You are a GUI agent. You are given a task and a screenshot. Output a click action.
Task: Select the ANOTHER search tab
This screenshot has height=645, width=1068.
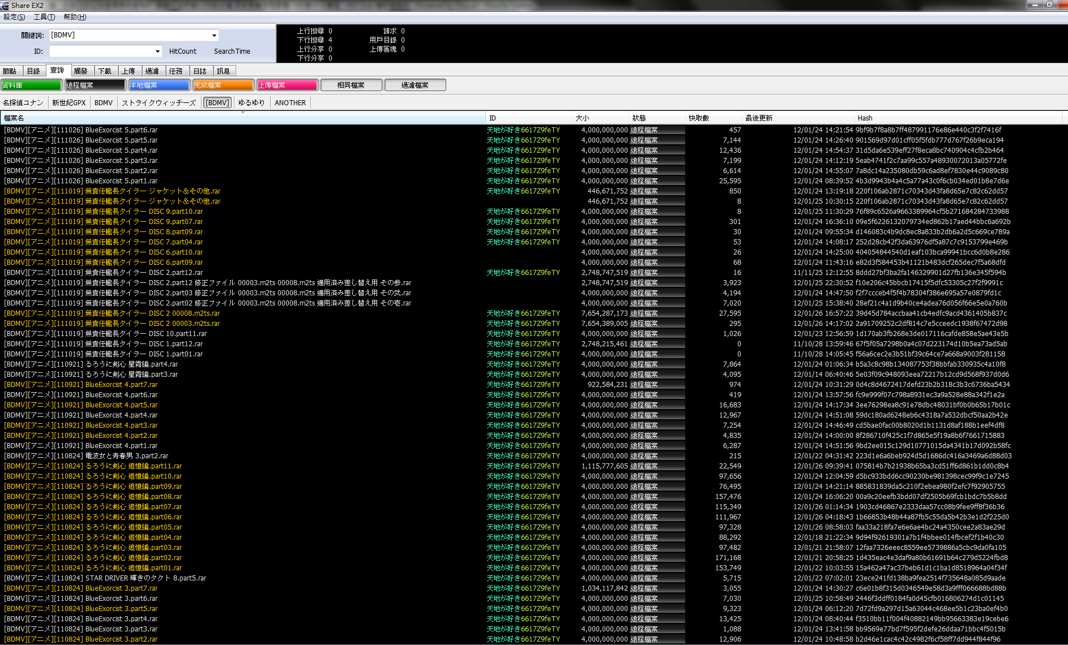pyautogui.click(x=290, y=103)
